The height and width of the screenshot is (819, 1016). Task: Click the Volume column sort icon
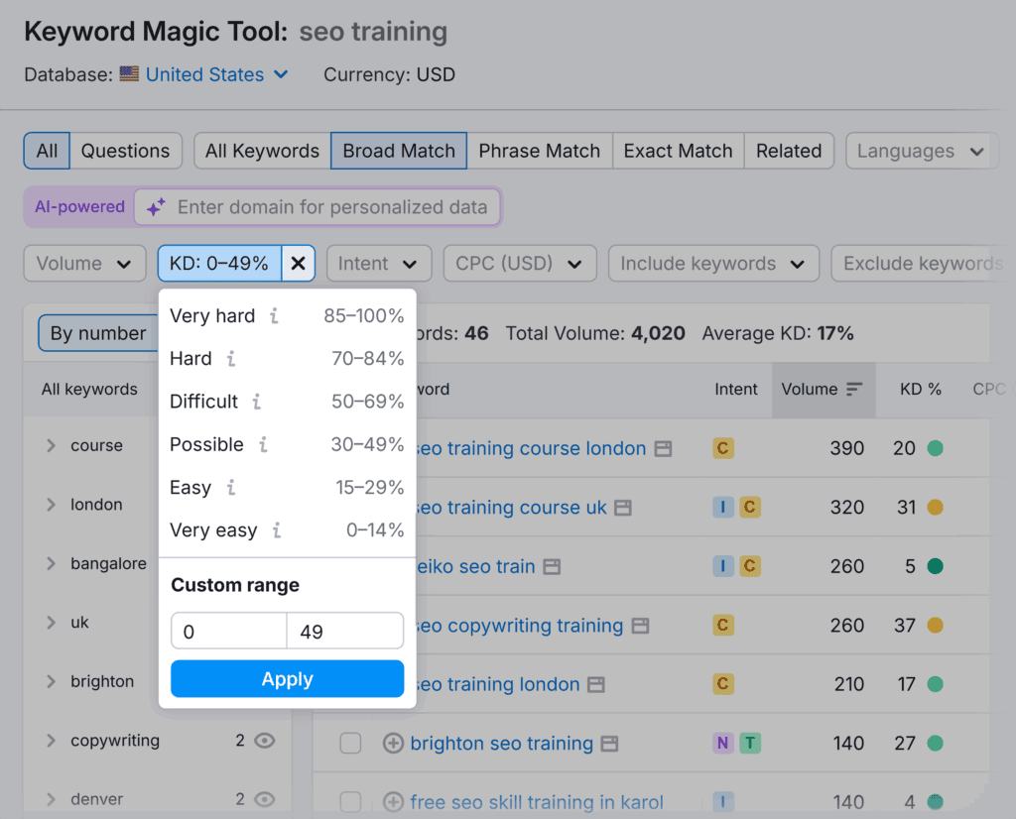point(853,388)
